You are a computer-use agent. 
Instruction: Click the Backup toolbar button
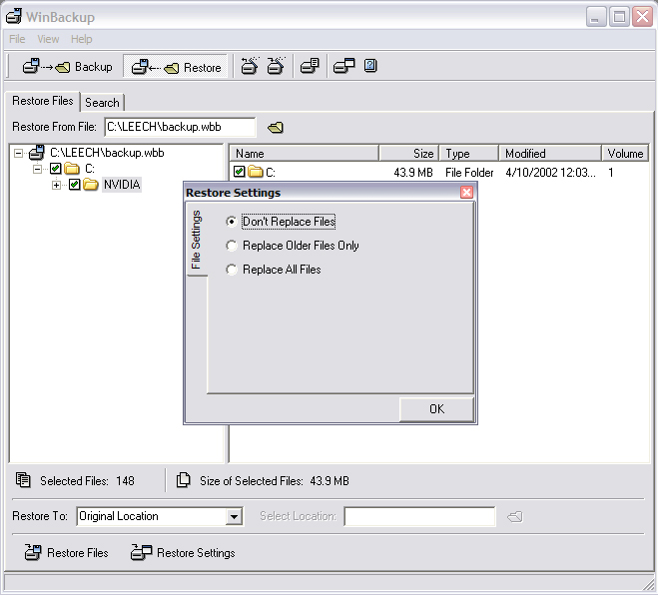tap(68, 67)
